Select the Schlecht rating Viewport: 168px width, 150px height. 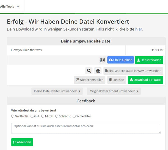click(x=57, y=116)
